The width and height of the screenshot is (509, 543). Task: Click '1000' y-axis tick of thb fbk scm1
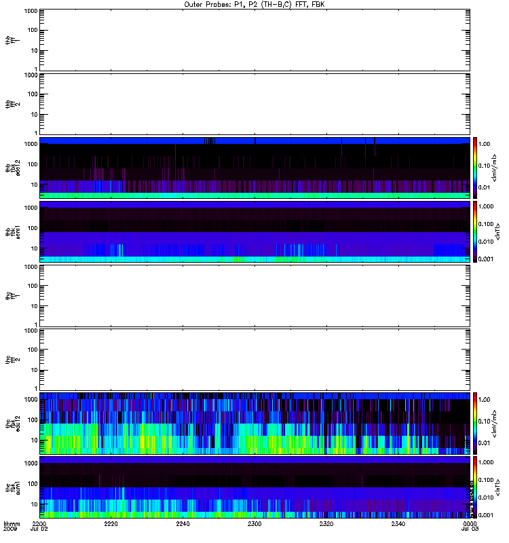(x=31, y=208)
